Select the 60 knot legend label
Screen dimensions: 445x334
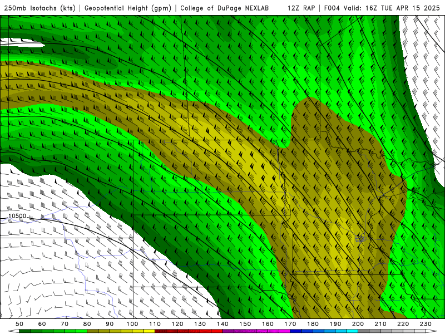tap(42, 324)
